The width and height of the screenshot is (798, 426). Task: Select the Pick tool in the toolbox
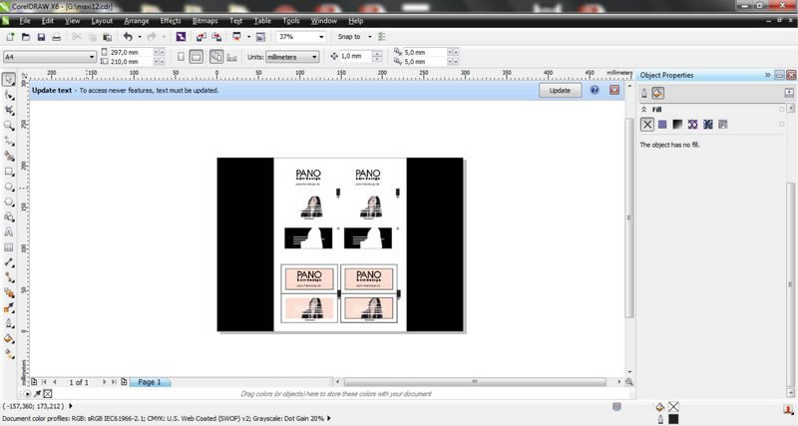pos(9,80)
